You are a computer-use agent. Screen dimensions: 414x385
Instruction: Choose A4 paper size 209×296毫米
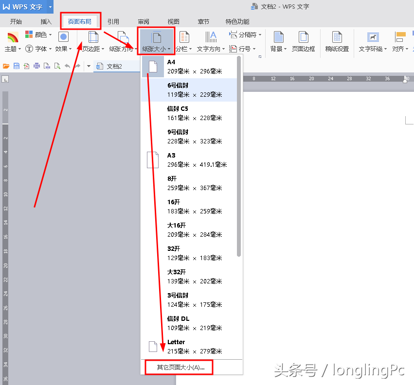189,67
